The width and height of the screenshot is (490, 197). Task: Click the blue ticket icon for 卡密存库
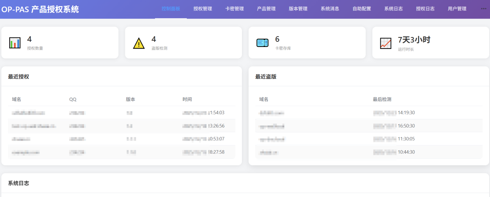coord(262,43)
